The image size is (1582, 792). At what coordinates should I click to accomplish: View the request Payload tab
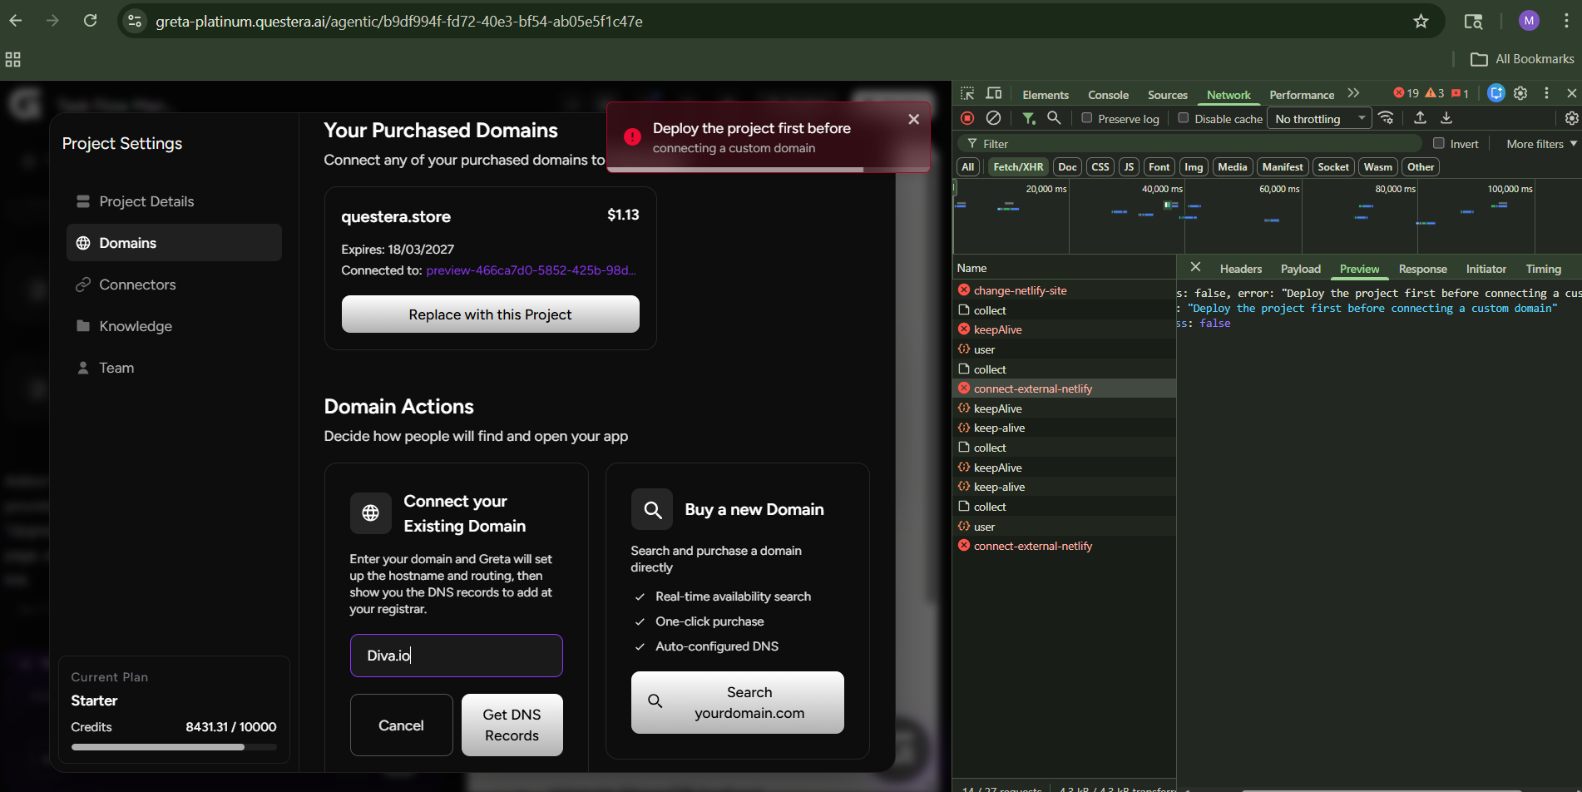point(1301,269)
